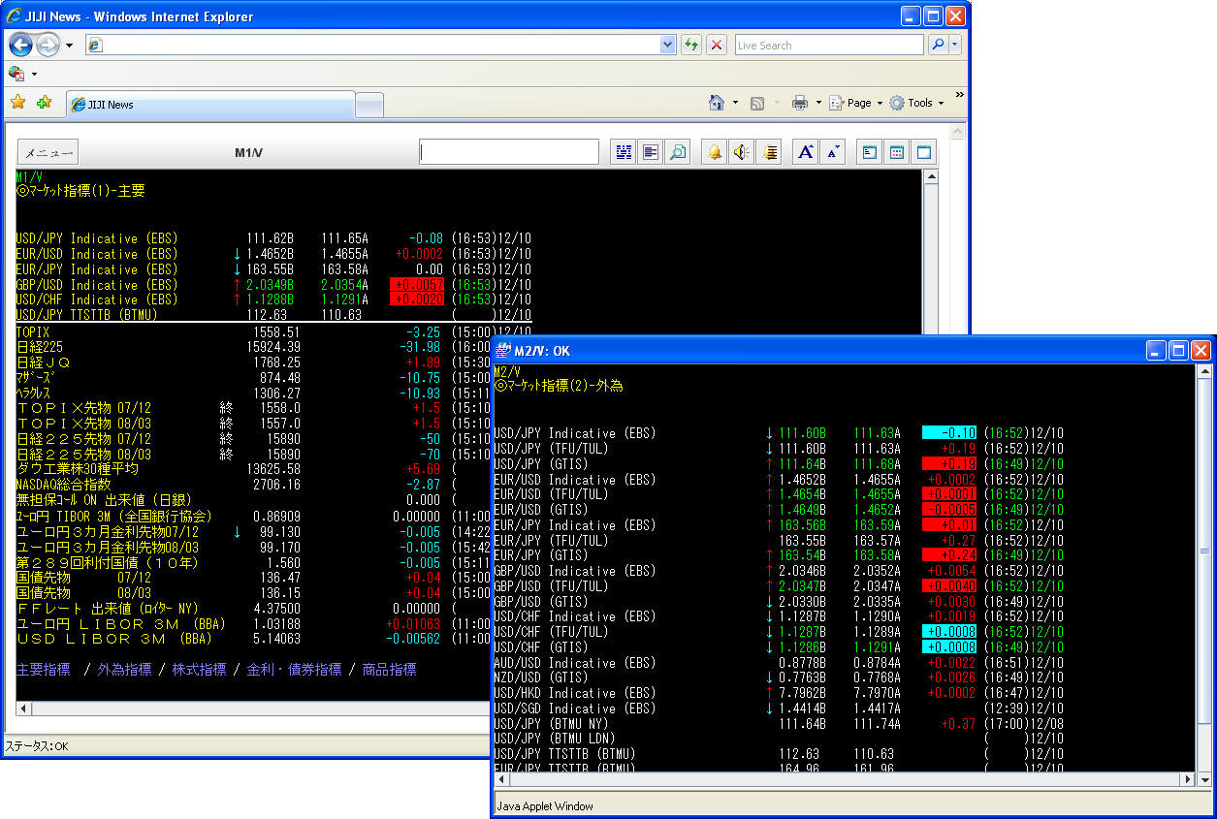Click the blue list view icon
Image resolution: width=1217 pixels, height=819 pixels.
624,152
